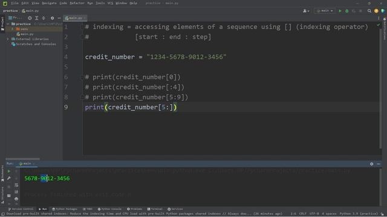Viewport: 387px width, 217px height.
Task: Open Services tool window
Action: pyautogui.click(x=175, y=209)
